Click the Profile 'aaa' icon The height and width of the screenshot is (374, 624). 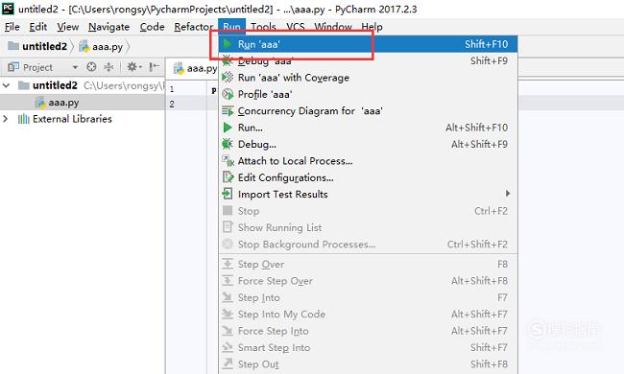click(228, 94)
